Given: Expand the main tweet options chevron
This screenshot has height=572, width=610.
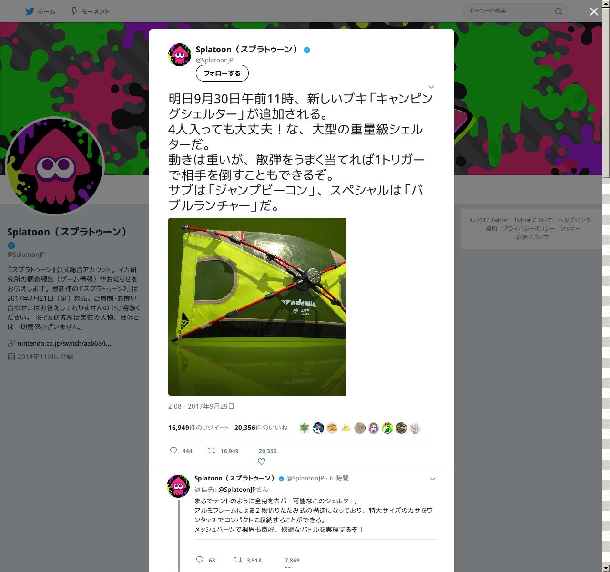Looking at the screenshot, I should coord(431,87).
